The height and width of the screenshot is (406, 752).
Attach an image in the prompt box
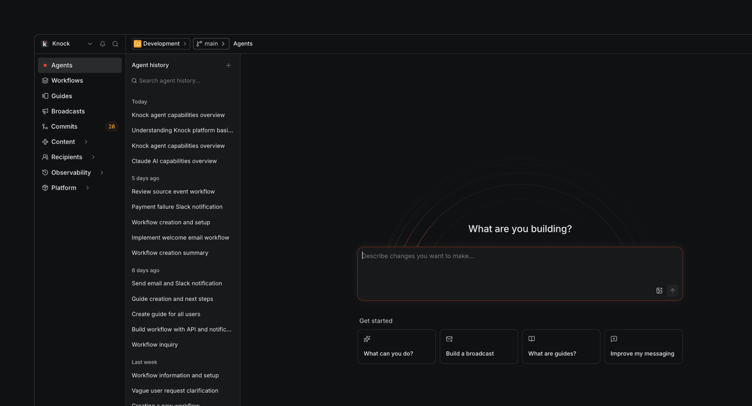(659, 290)
